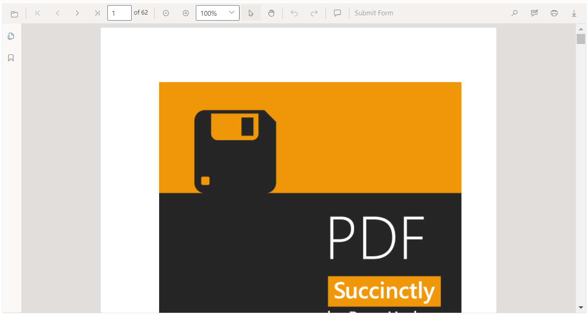This screenshot has width=588, height=316.
Task: Download the PDF file
Action: [574, 13]
